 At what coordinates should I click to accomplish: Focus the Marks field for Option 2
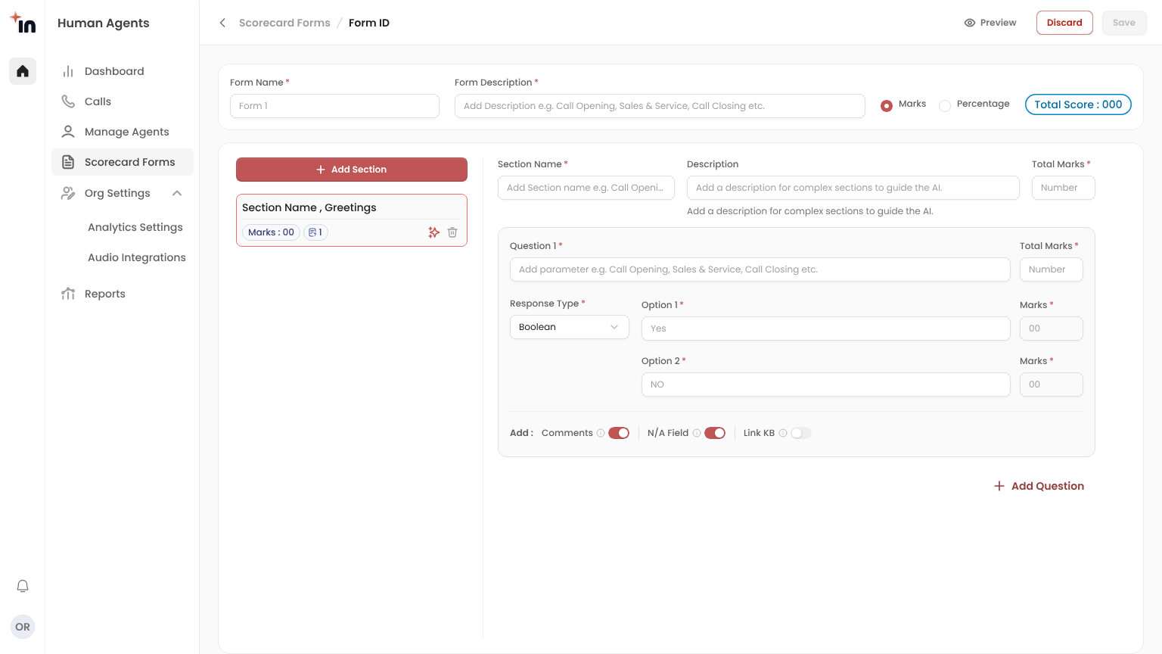click(x=1052, y=385)
